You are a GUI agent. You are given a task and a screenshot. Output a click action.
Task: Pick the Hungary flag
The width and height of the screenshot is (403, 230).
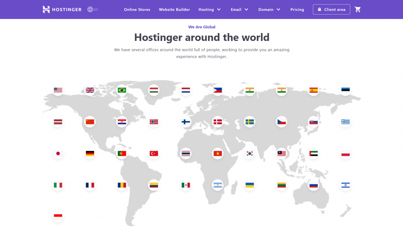(154, 90)
